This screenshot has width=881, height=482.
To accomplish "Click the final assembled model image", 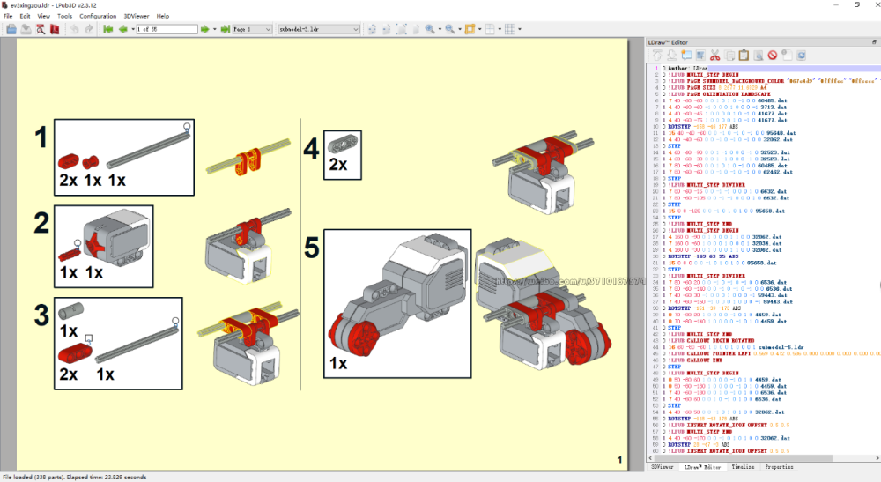I will 543,302.
